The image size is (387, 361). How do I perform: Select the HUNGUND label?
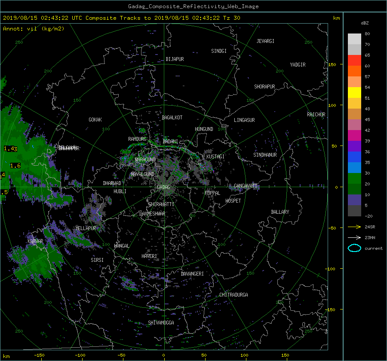[x=204, y=129]
